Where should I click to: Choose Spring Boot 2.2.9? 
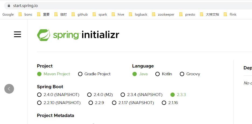pos(96,103)
